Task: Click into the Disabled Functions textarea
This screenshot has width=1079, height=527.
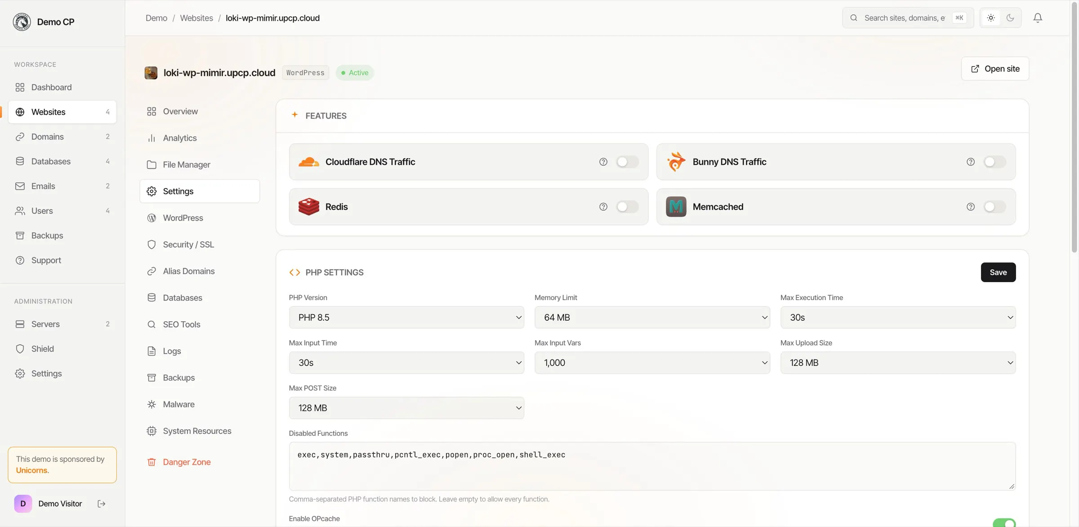Action: coord(652,466)
